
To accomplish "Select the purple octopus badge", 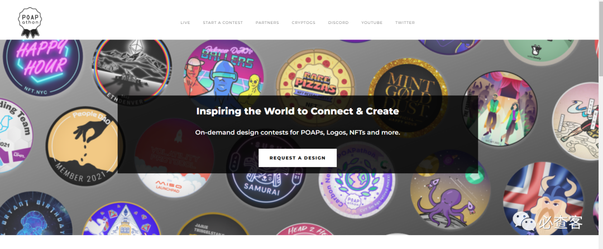I will pyautogui.click(x=450, y=189).
